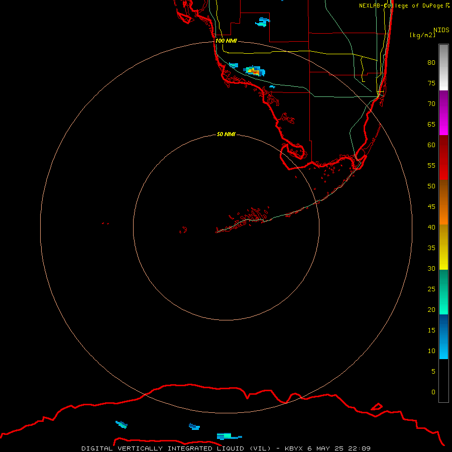Click the 40 value on the color scale

(431, 228)
